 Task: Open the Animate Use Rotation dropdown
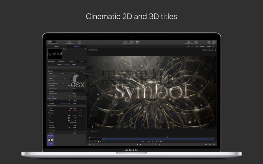tap(73, 123)
